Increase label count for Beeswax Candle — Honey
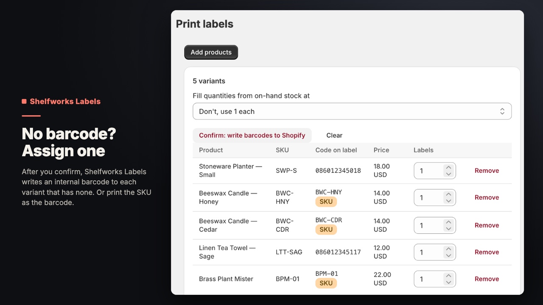Screen dimensions: 543x305 click(x=448, y=194)
